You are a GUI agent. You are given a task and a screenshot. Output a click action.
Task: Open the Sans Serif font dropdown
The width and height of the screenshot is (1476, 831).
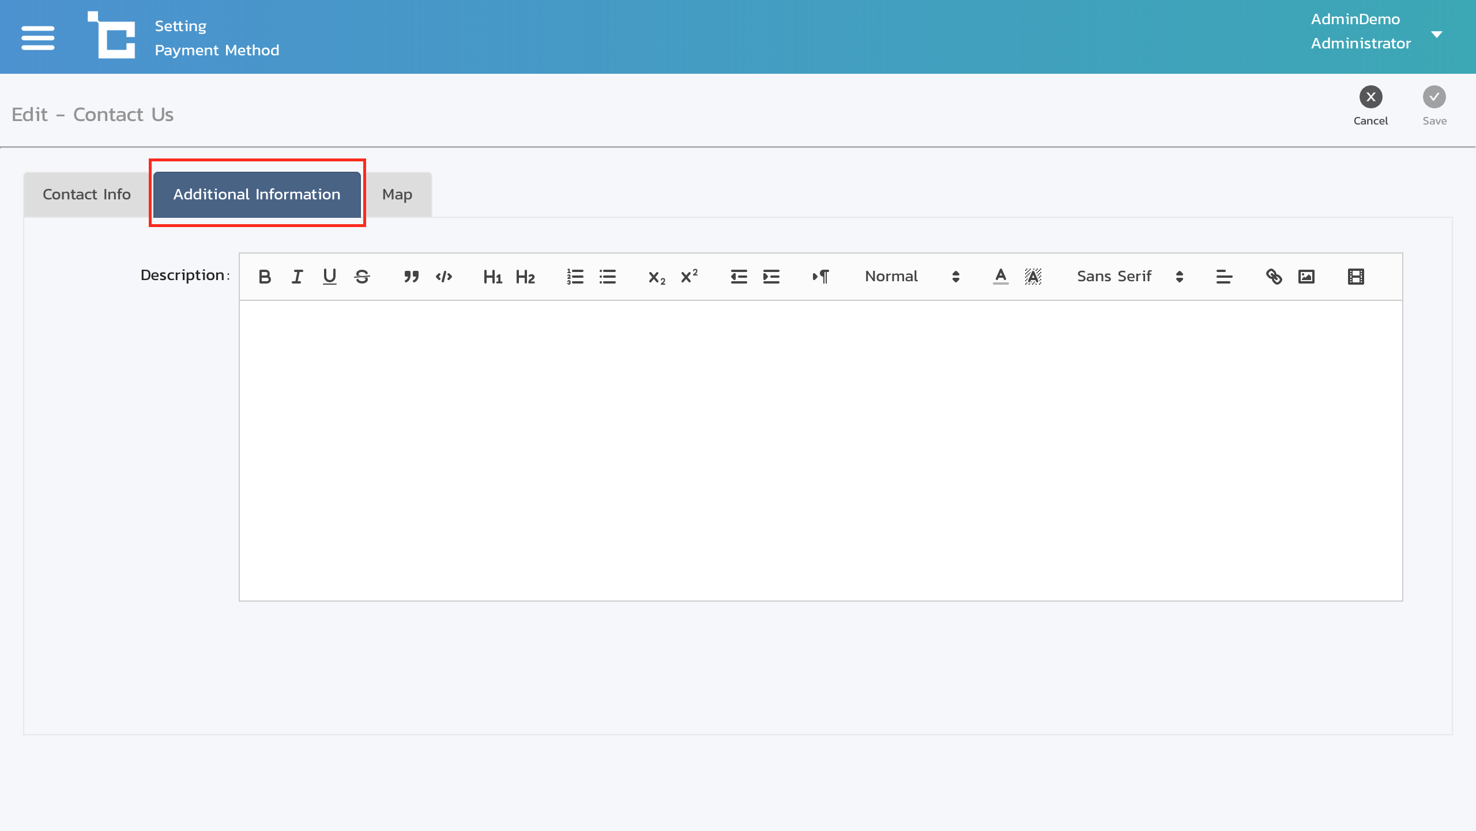pos(1129,277)
